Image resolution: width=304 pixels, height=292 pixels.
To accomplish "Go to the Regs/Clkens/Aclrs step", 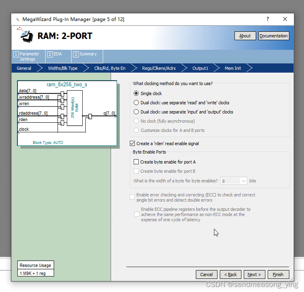I will click(159, 68).
